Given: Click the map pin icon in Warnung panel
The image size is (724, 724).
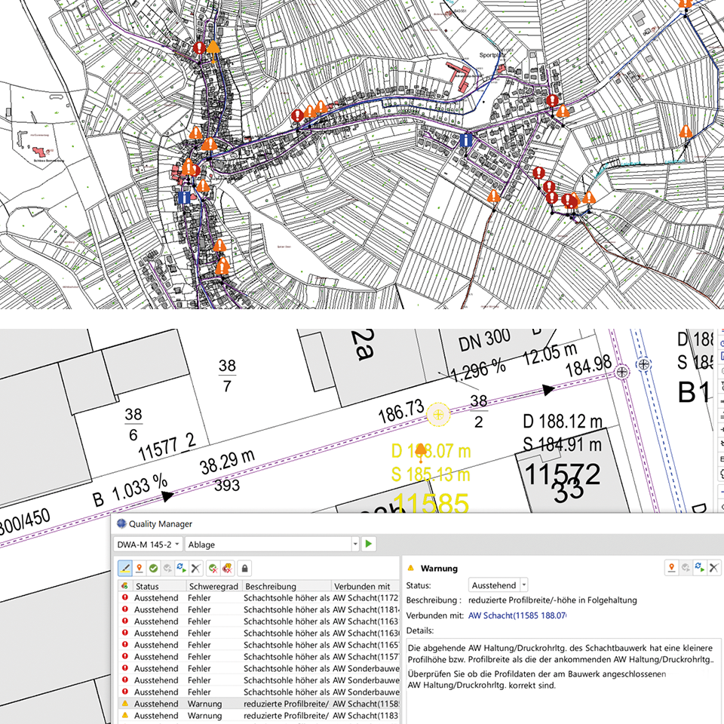Looking at the screenshot, I should coord(670,567).
